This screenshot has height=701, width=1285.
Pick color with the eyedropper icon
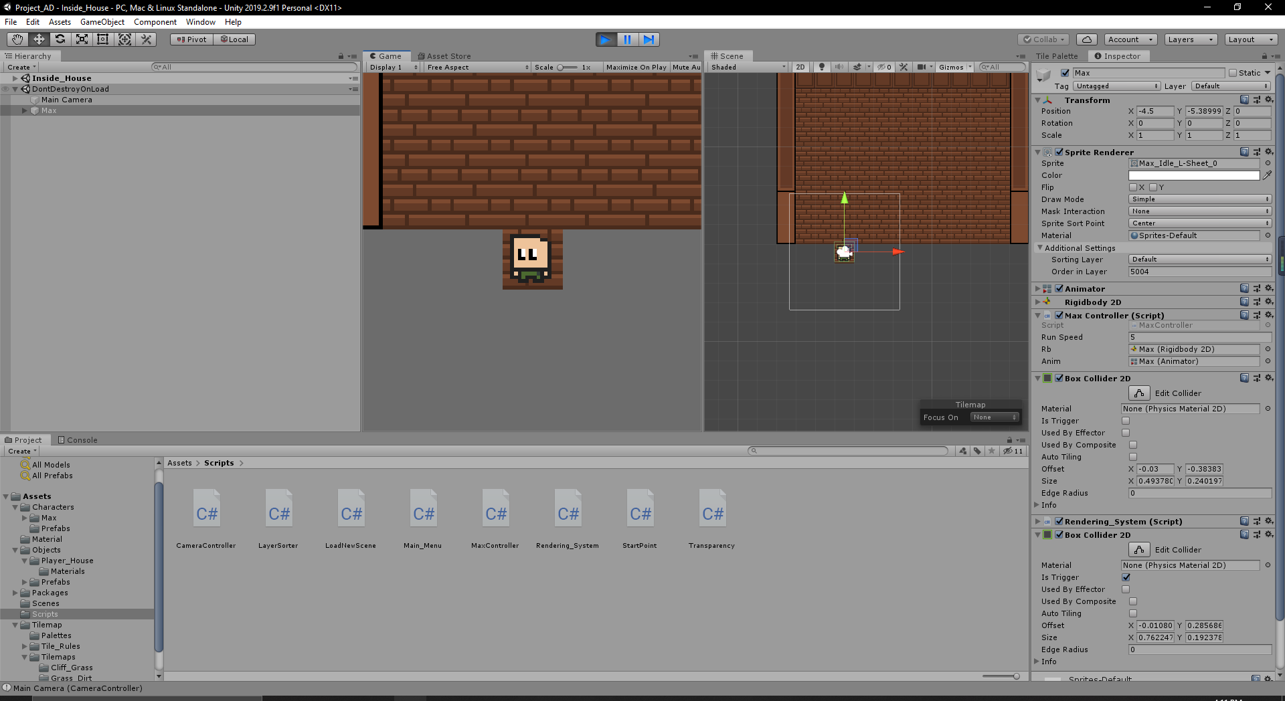pyautogui.click(x=1267, y=175)
